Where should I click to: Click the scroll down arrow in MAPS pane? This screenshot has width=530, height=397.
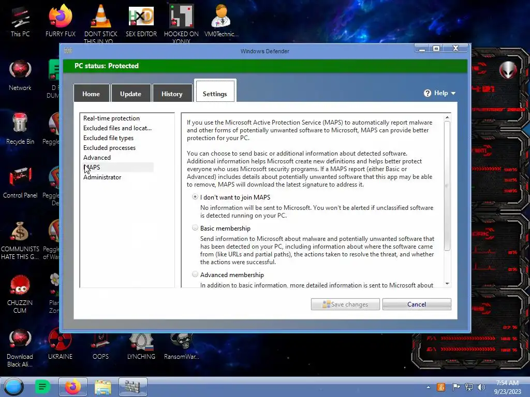[447, 284]
